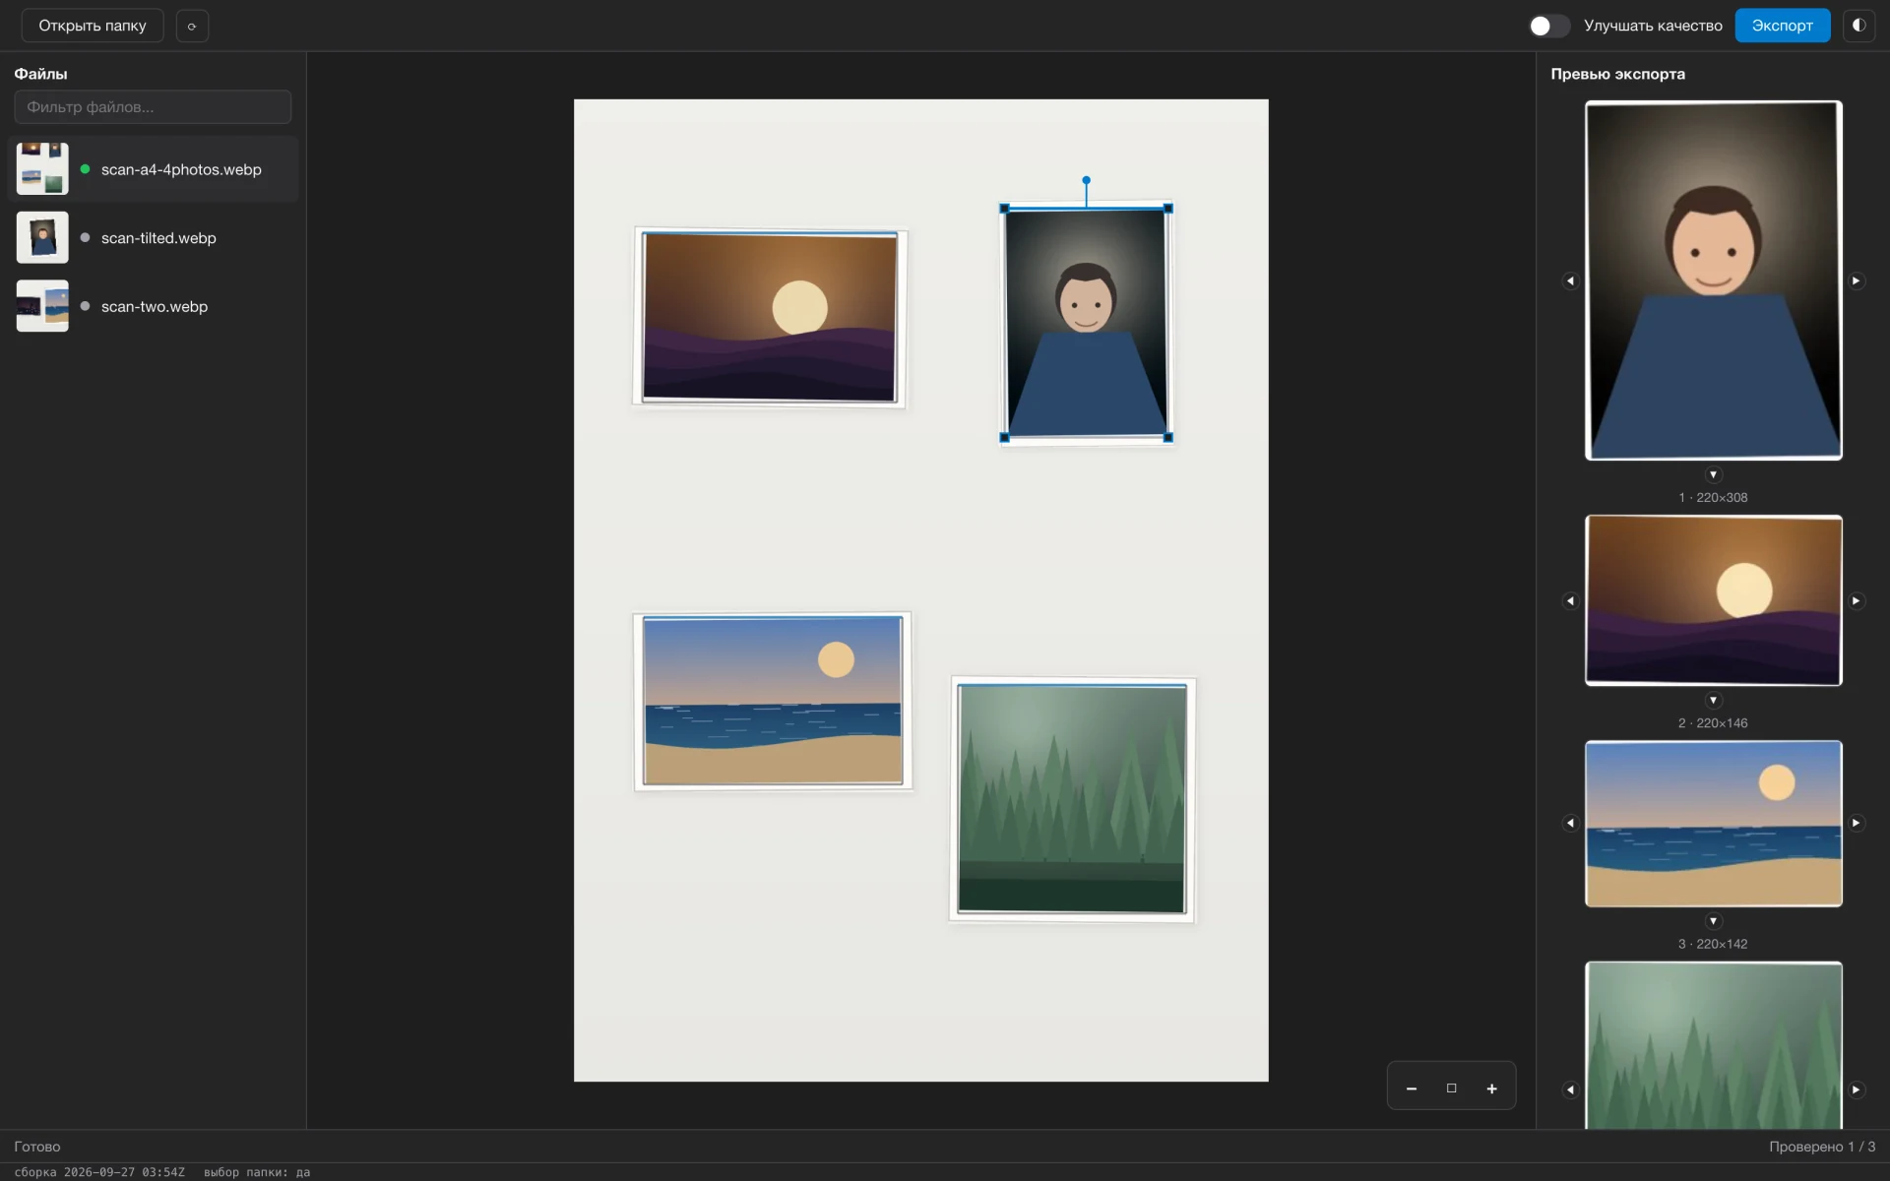Click the sunset export preview thumbnail
This screenshot has height=1181, width=1890.
point(1714,600)
